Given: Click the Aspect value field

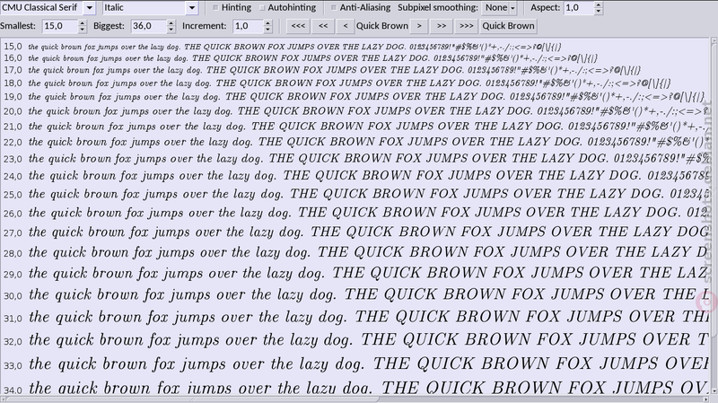Looking at the screenshot, I should coord(578,8).
